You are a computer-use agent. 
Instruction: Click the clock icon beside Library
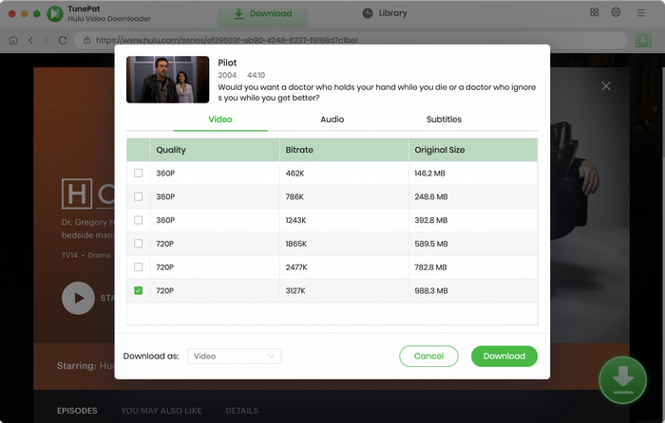click(368, 13)
